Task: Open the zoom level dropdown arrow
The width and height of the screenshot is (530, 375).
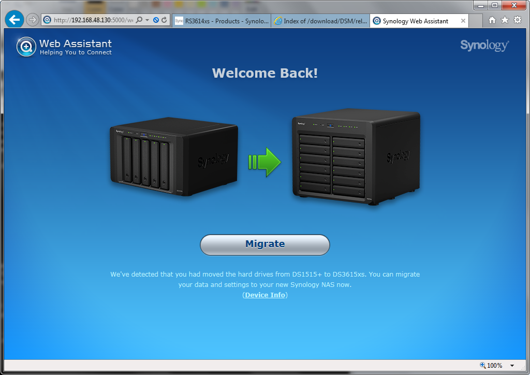Action: tap(512, 366)
